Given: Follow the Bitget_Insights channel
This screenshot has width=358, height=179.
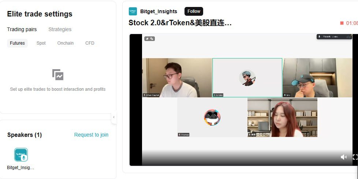Looking at the screenshot, I should click(194, 11).
